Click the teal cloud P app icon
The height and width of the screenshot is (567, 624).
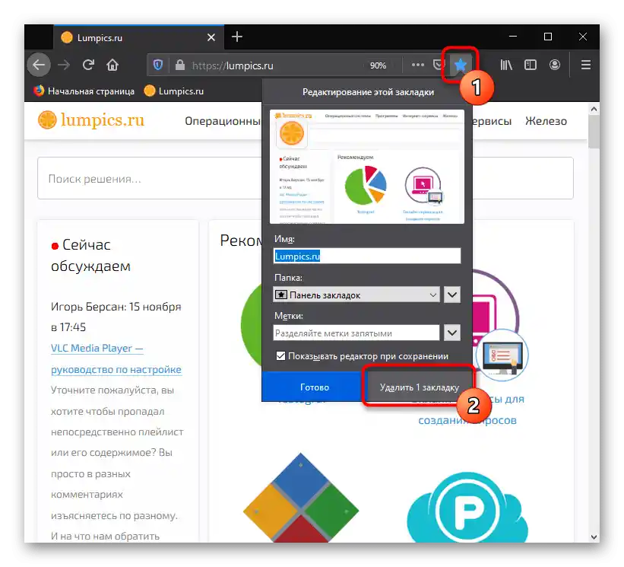[x=467, y=508]
